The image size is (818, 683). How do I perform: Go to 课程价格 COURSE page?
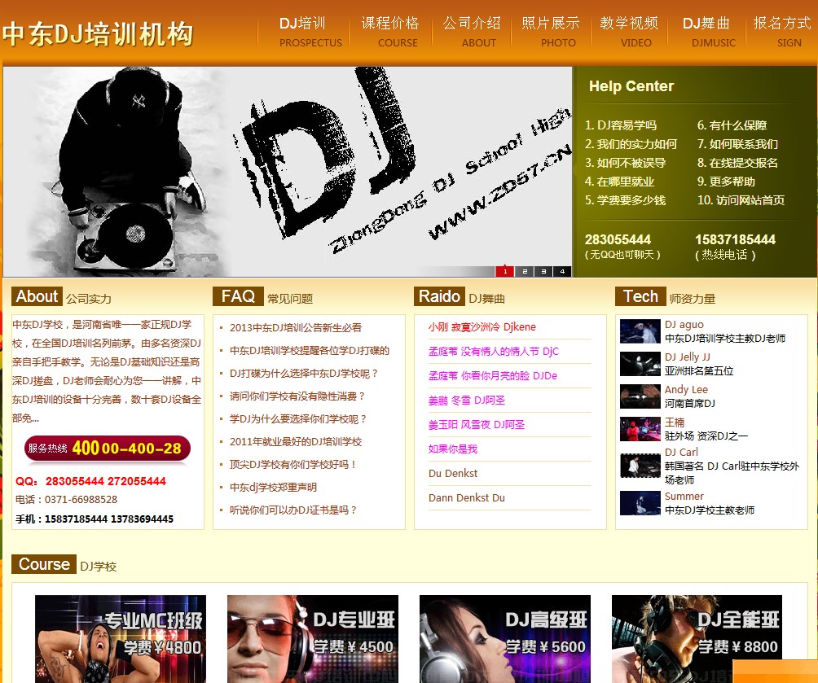pos(390,32)
